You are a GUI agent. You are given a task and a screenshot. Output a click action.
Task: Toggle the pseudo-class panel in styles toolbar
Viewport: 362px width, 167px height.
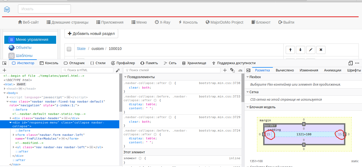coord(233,70)
